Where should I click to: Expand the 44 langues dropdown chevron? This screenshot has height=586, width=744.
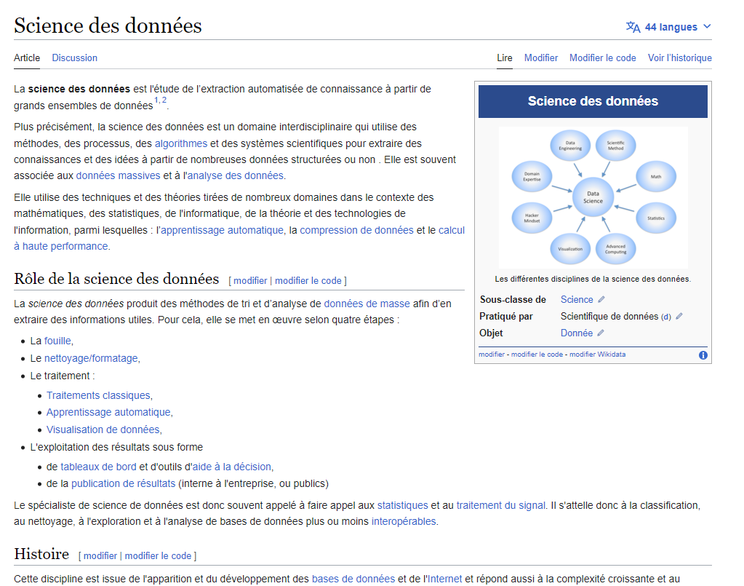click(x=707, y=27)
